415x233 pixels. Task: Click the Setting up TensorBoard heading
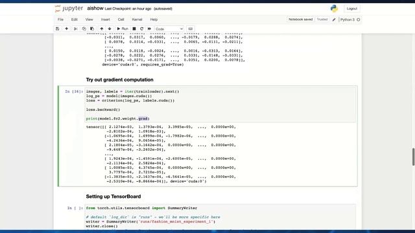113,197
